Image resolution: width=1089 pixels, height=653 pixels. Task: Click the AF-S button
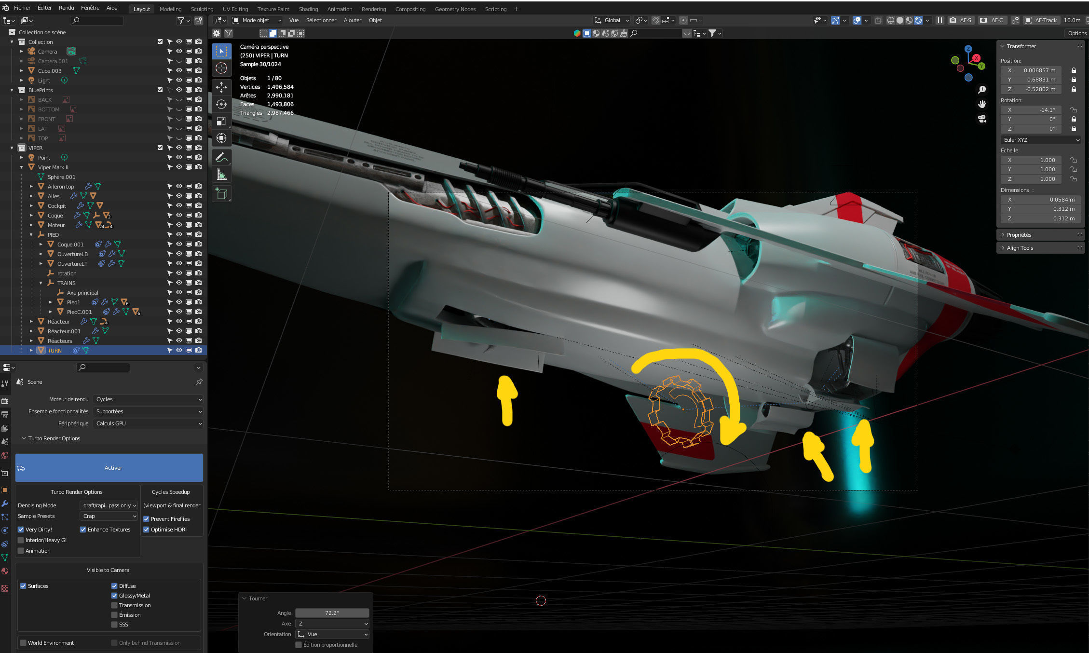coord(960,20)
